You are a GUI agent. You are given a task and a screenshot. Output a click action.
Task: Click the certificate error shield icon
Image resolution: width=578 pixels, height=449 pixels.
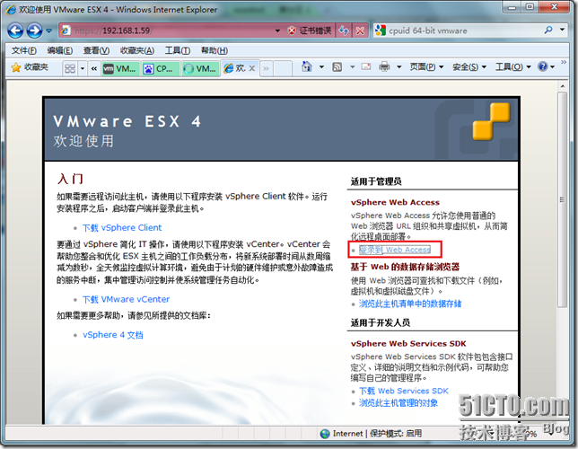coord(292,31)
